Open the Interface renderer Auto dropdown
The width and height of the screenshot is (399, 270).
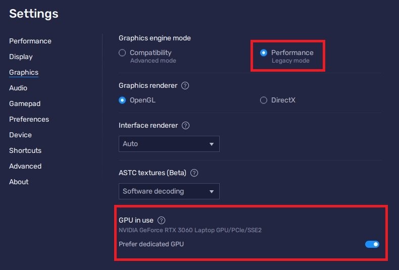coord(169,144)
